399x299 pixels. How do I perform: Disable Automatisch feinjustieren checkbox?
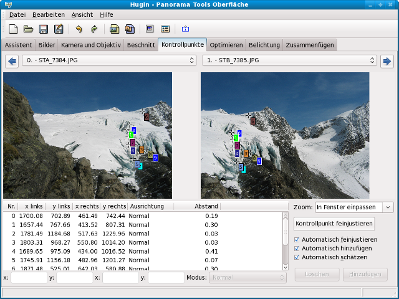click(x=297, y=239)
